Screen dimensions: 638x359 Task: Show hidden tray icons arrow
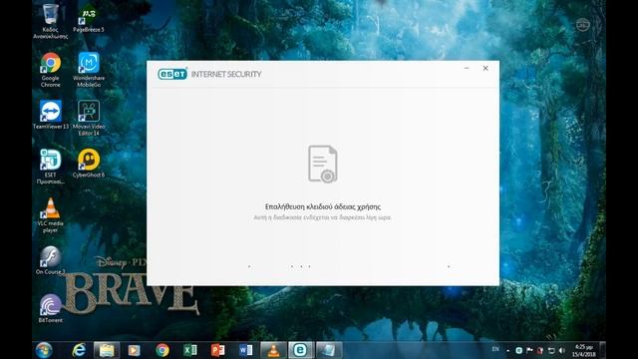click(507, 350)
